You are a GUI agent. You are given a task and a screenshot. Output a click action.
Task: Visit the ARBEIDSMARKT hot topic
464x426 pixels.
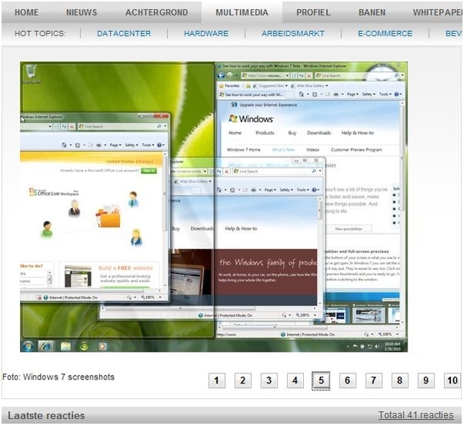tap(293, 33)
